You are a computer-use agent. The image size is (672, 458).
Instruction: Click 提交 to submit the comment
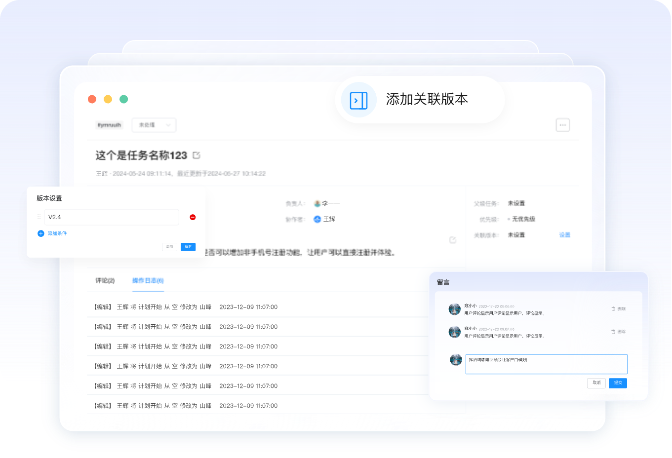[618, 383]
